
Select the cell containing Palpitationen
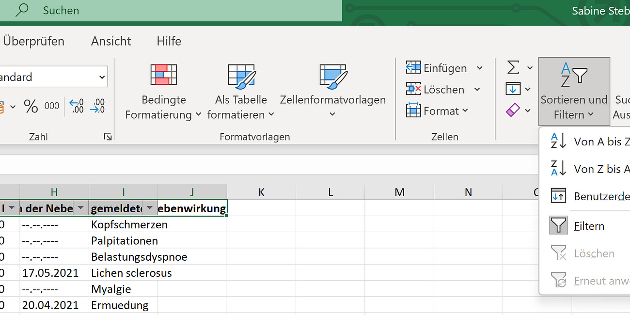point(124,240)
